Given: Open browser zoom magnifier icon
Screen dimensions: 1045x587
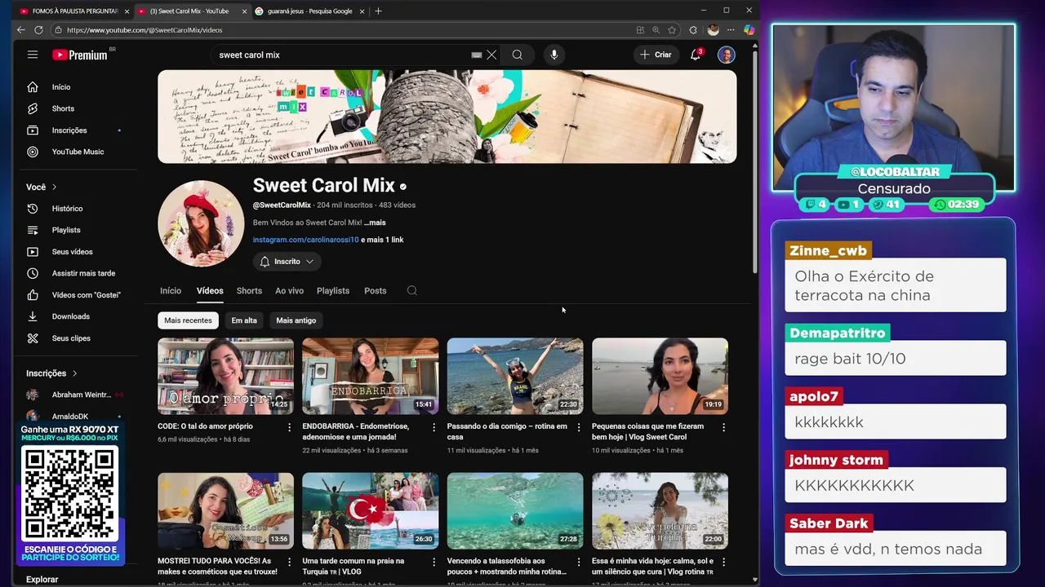Looking at the screenshot, I should 656,29.
